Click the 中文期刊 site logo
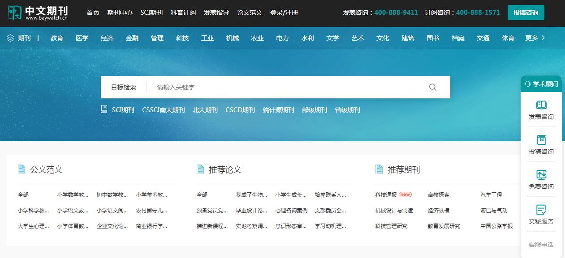This screenshot has height=258, width=565. [38, 13]
